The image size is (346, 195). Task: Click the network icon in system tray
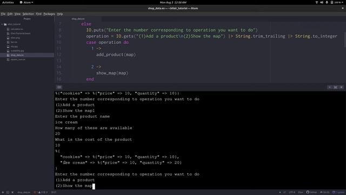tap(317, 2)
